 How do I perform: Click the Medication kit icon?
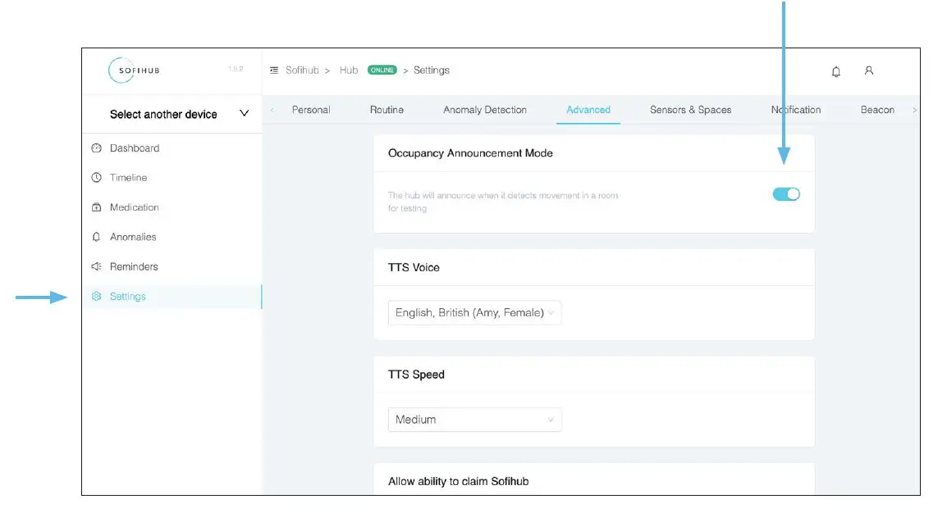(x=96, y=207)
